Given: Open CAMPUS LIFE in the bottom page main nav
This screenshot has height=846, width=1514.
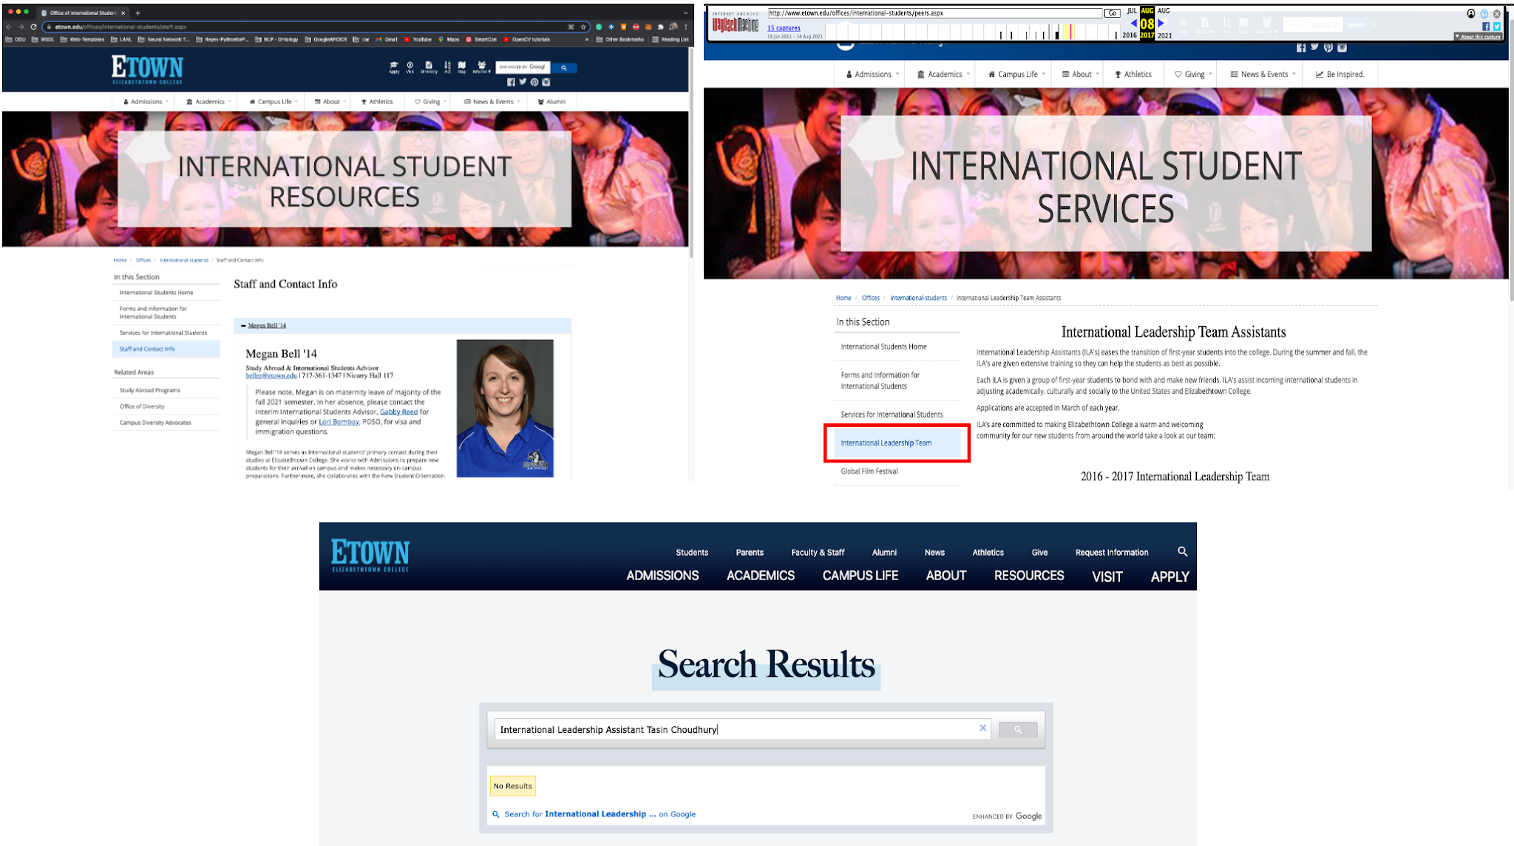Looking at the screenshot, I should pos(860,575).
